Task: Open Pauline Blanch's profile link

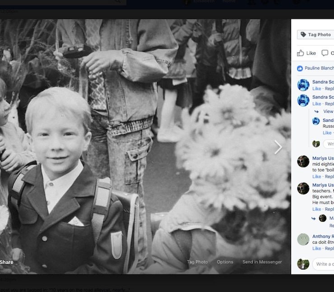Action: [x=319, y=68]
